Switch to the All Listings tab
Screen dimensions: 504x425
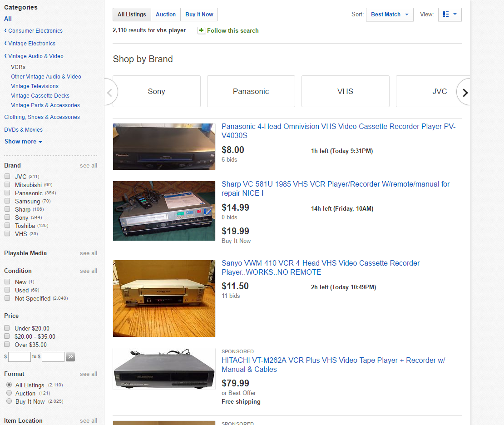132,15
